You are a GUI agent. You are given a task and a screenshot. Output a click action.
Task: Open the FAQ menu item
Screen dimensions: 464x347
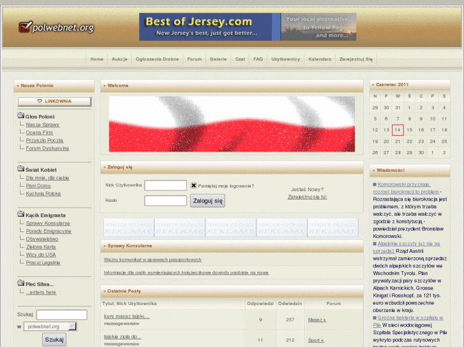click(258, 59)
